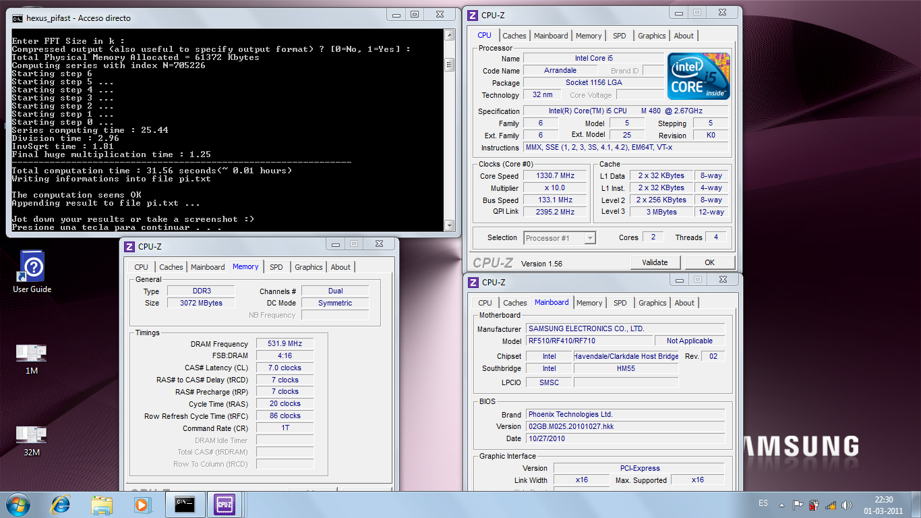Click the memory Size value 3072 MBytes
Image resolution: width=921 pixels, height=518 pixels.
click(200, 304)
